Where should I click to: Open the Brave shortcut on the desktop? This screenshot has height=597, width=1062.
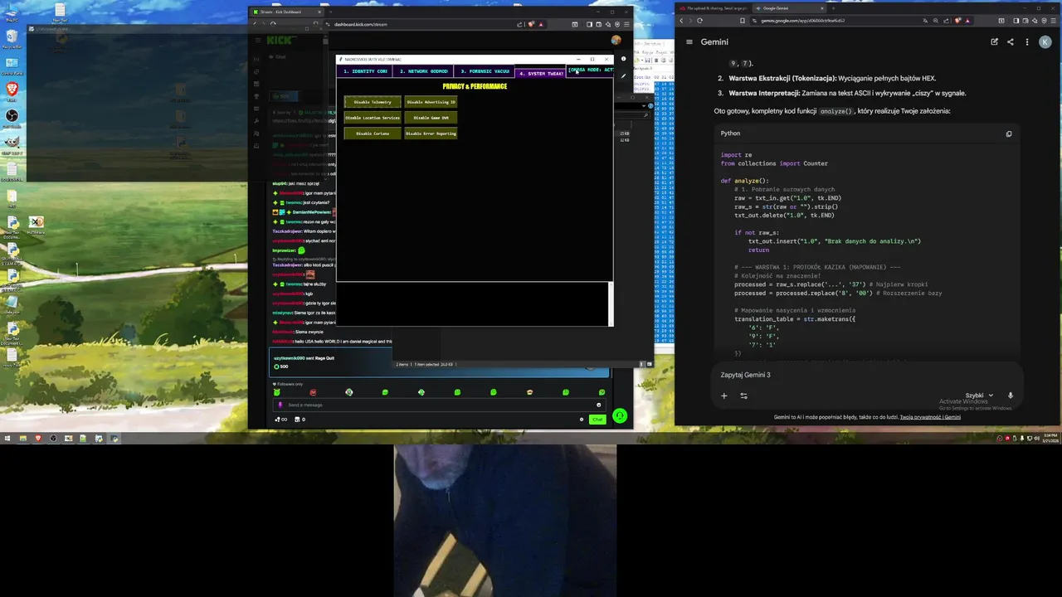12,90
